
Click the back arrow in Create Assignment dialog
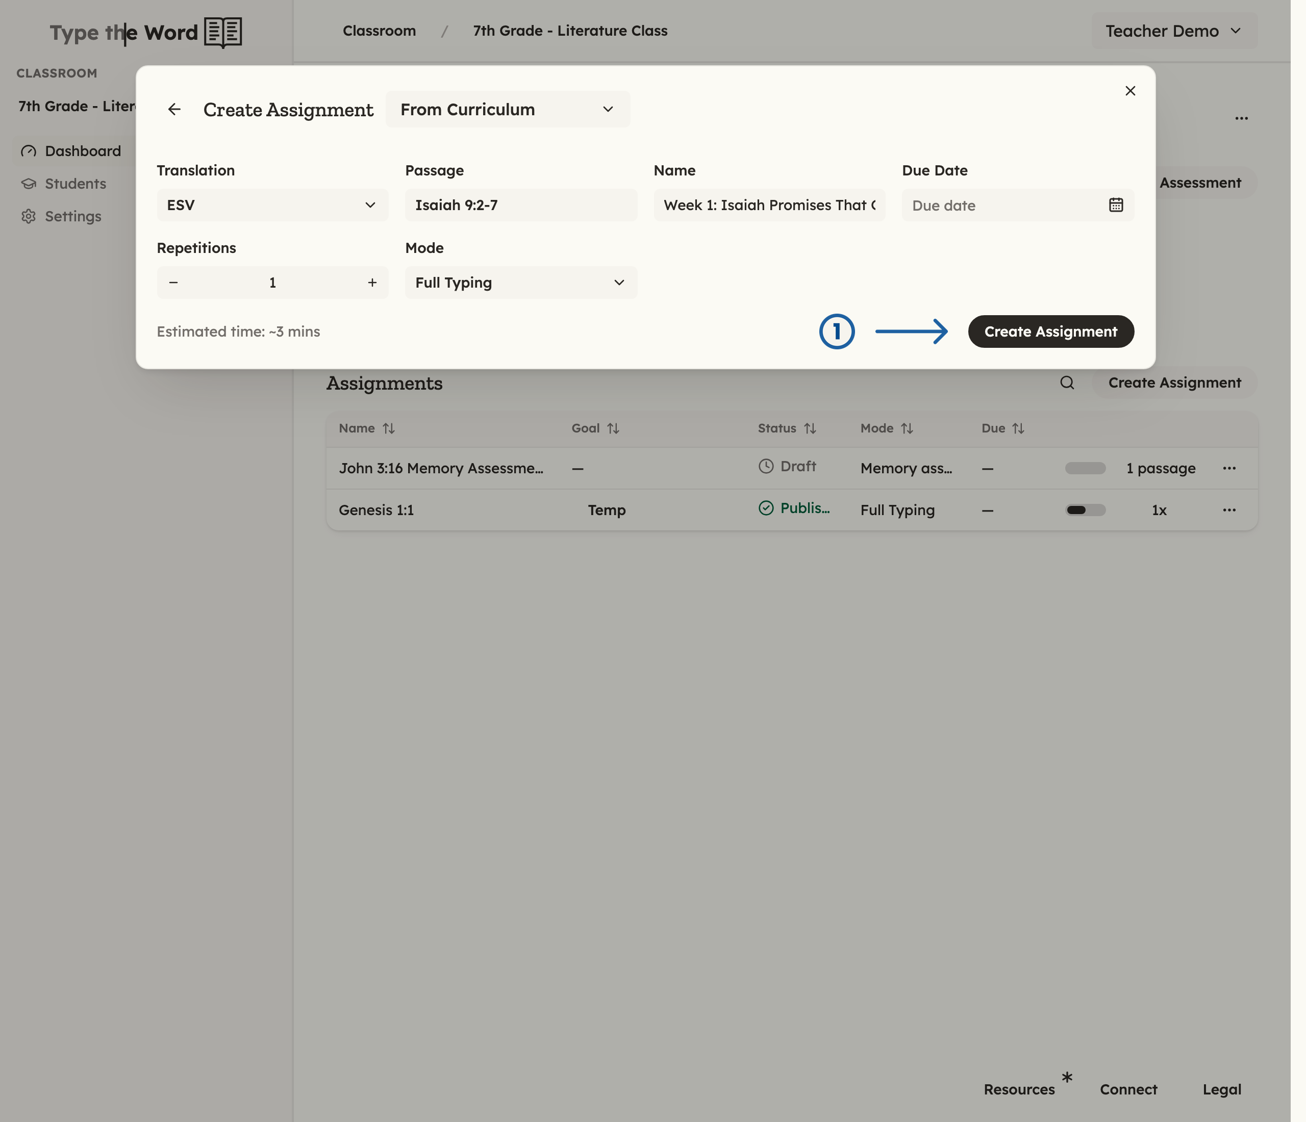(174, 110)
